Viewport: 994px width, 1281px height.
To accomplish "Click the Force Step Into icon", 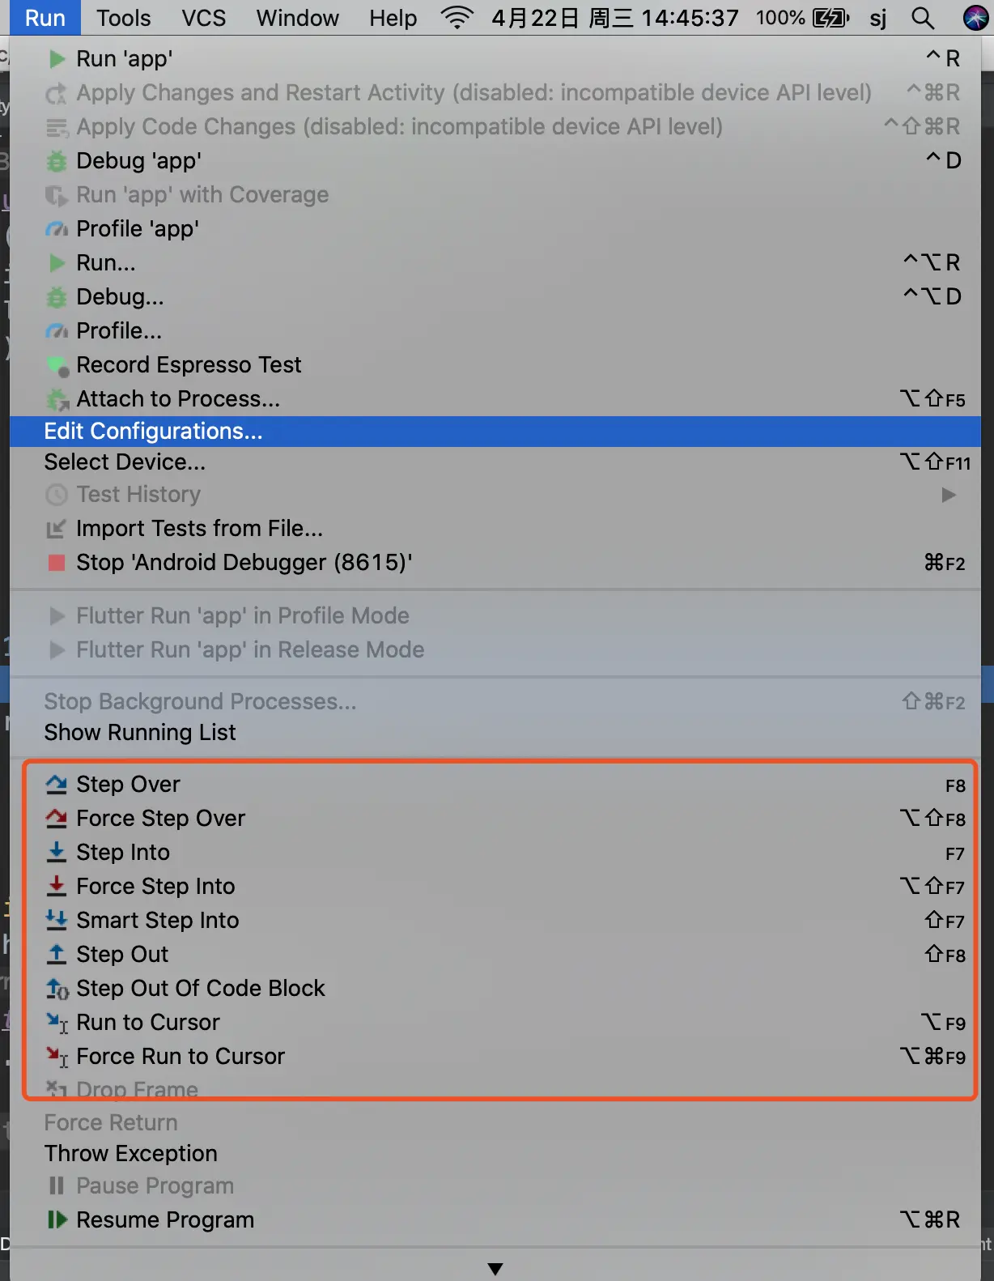I will coord(57,886).
